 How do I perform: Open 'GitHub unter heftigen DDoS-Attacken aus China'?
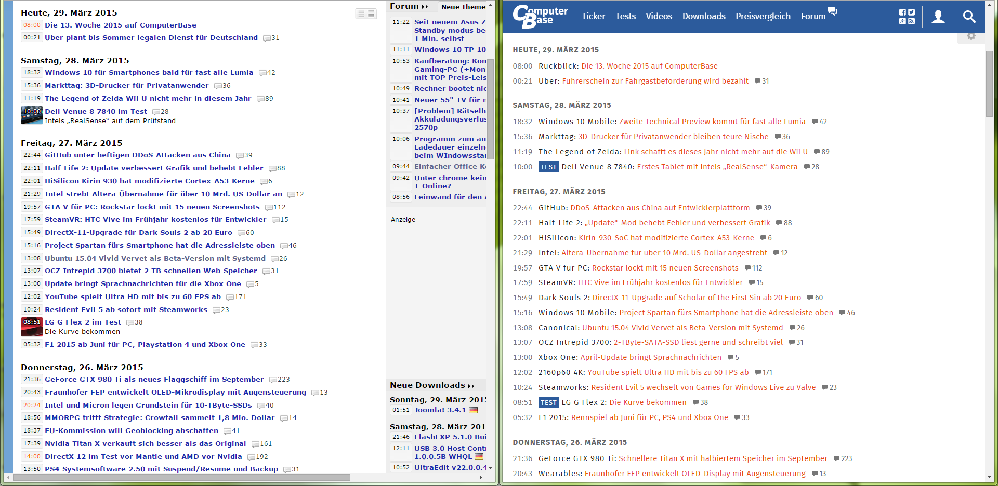[x=138, y=155]
